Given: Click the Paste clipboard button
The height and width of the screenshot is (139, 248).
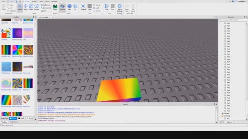Looking at the screenshot, I should (x=3, y=7).
